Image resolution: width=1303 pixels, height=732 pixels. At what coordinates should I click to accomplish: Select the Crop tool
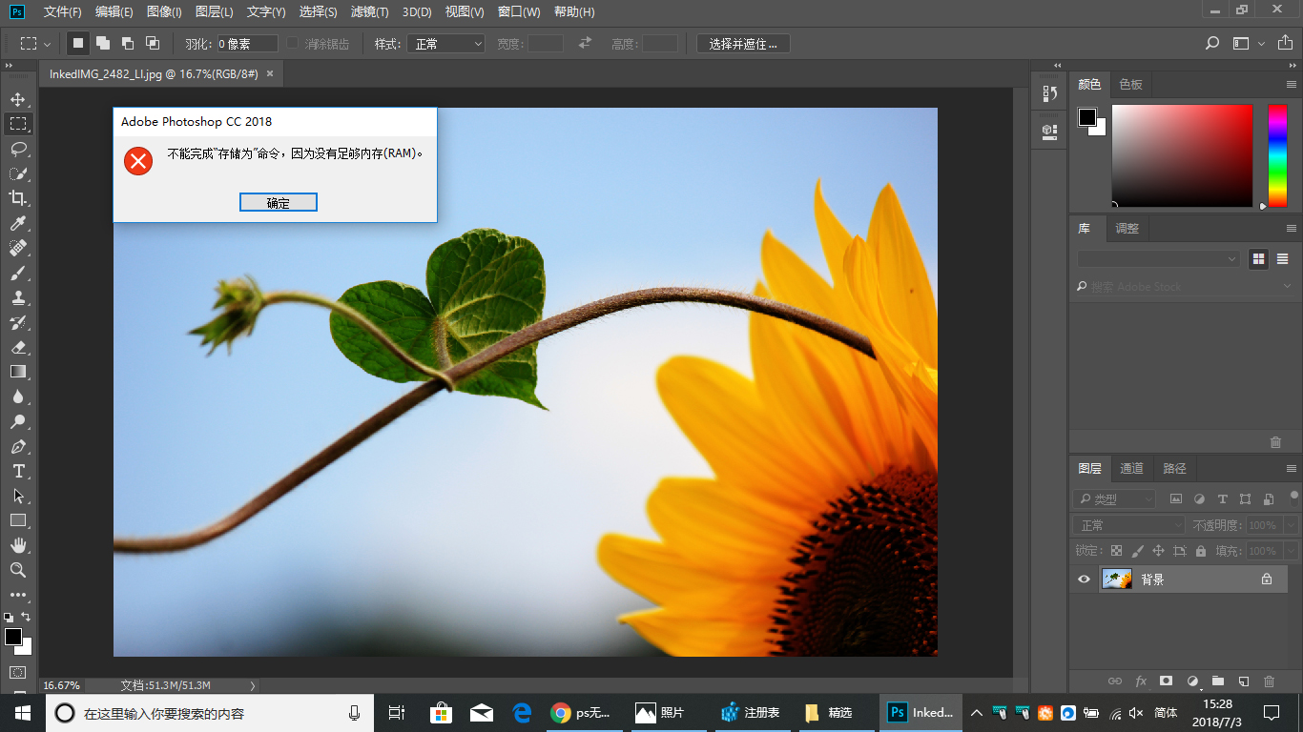pyautogui.click(x=17, y=198)
